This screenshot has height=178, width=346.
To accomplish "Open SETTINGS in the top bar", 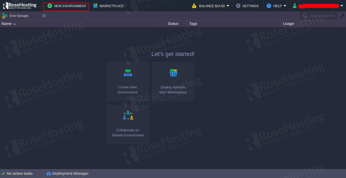I will (247, 6).
